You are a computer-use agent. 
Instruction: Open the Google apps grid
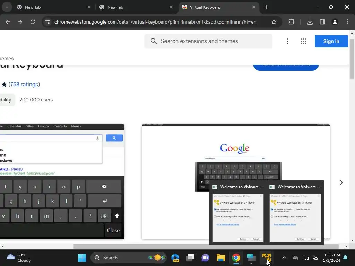point(304,41)
